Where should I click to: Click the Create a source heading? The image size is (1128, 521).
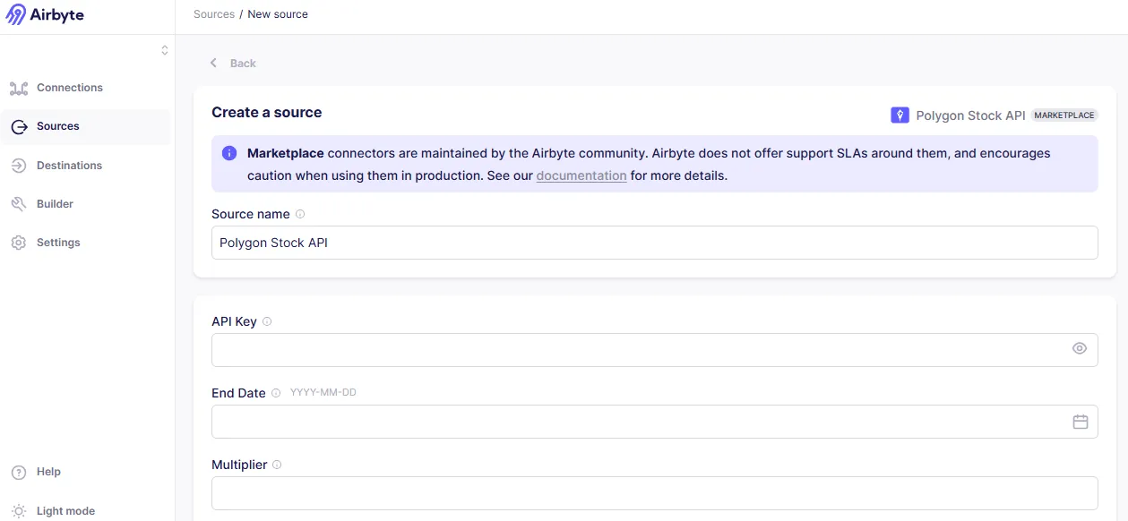[267, 113]
